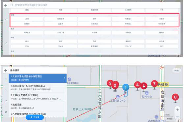The image size is (185, 122).
Task: Select 博物馆 under 出游
Action: tap(162, 33)
